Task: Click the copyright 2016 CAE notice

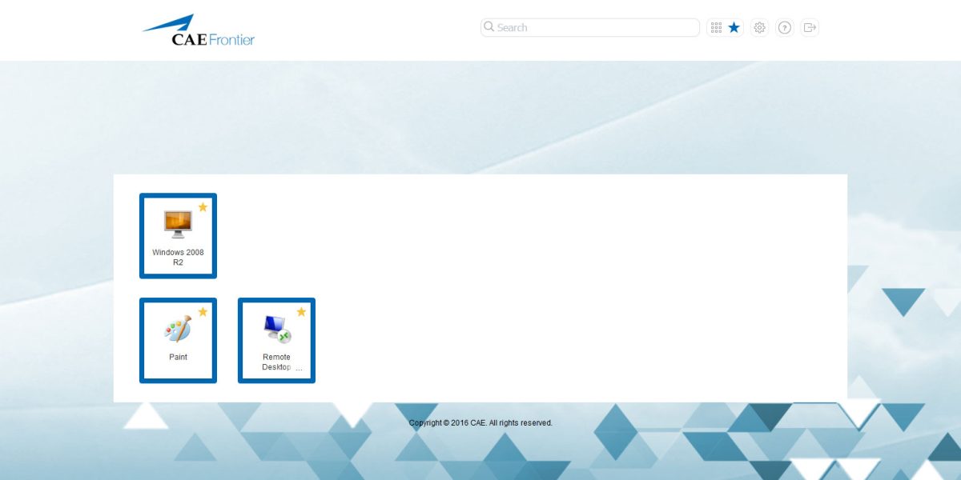Action: 480,422
